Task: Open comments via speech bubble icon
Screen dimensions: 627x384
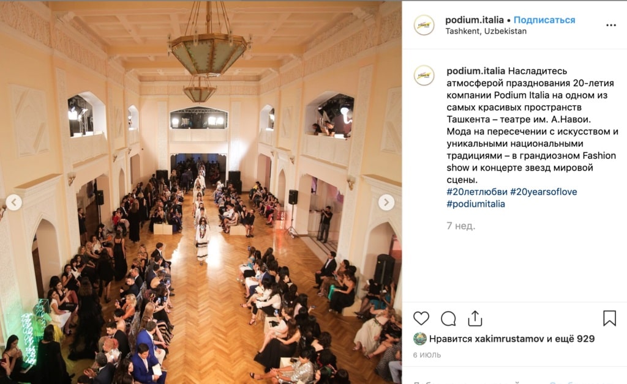Action: [x=448, y=319]
